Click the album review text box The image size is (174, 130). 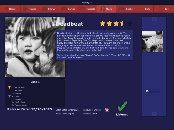tap(94, 46)
